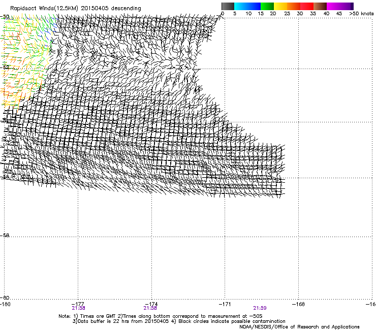Image resolution: width=376 pixels, height=330 pixels.
Task: Click the magenta-purple 40-50 knots legend segment
Action: click(x=340, y=6)
